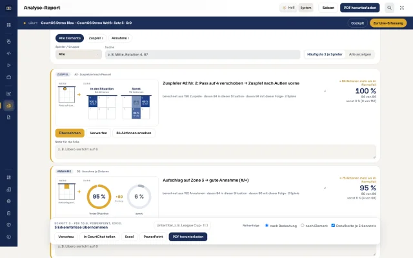Open '84 Aktionen ansehen'
Viewport: 413px width, 258px height.
point(134,133)
